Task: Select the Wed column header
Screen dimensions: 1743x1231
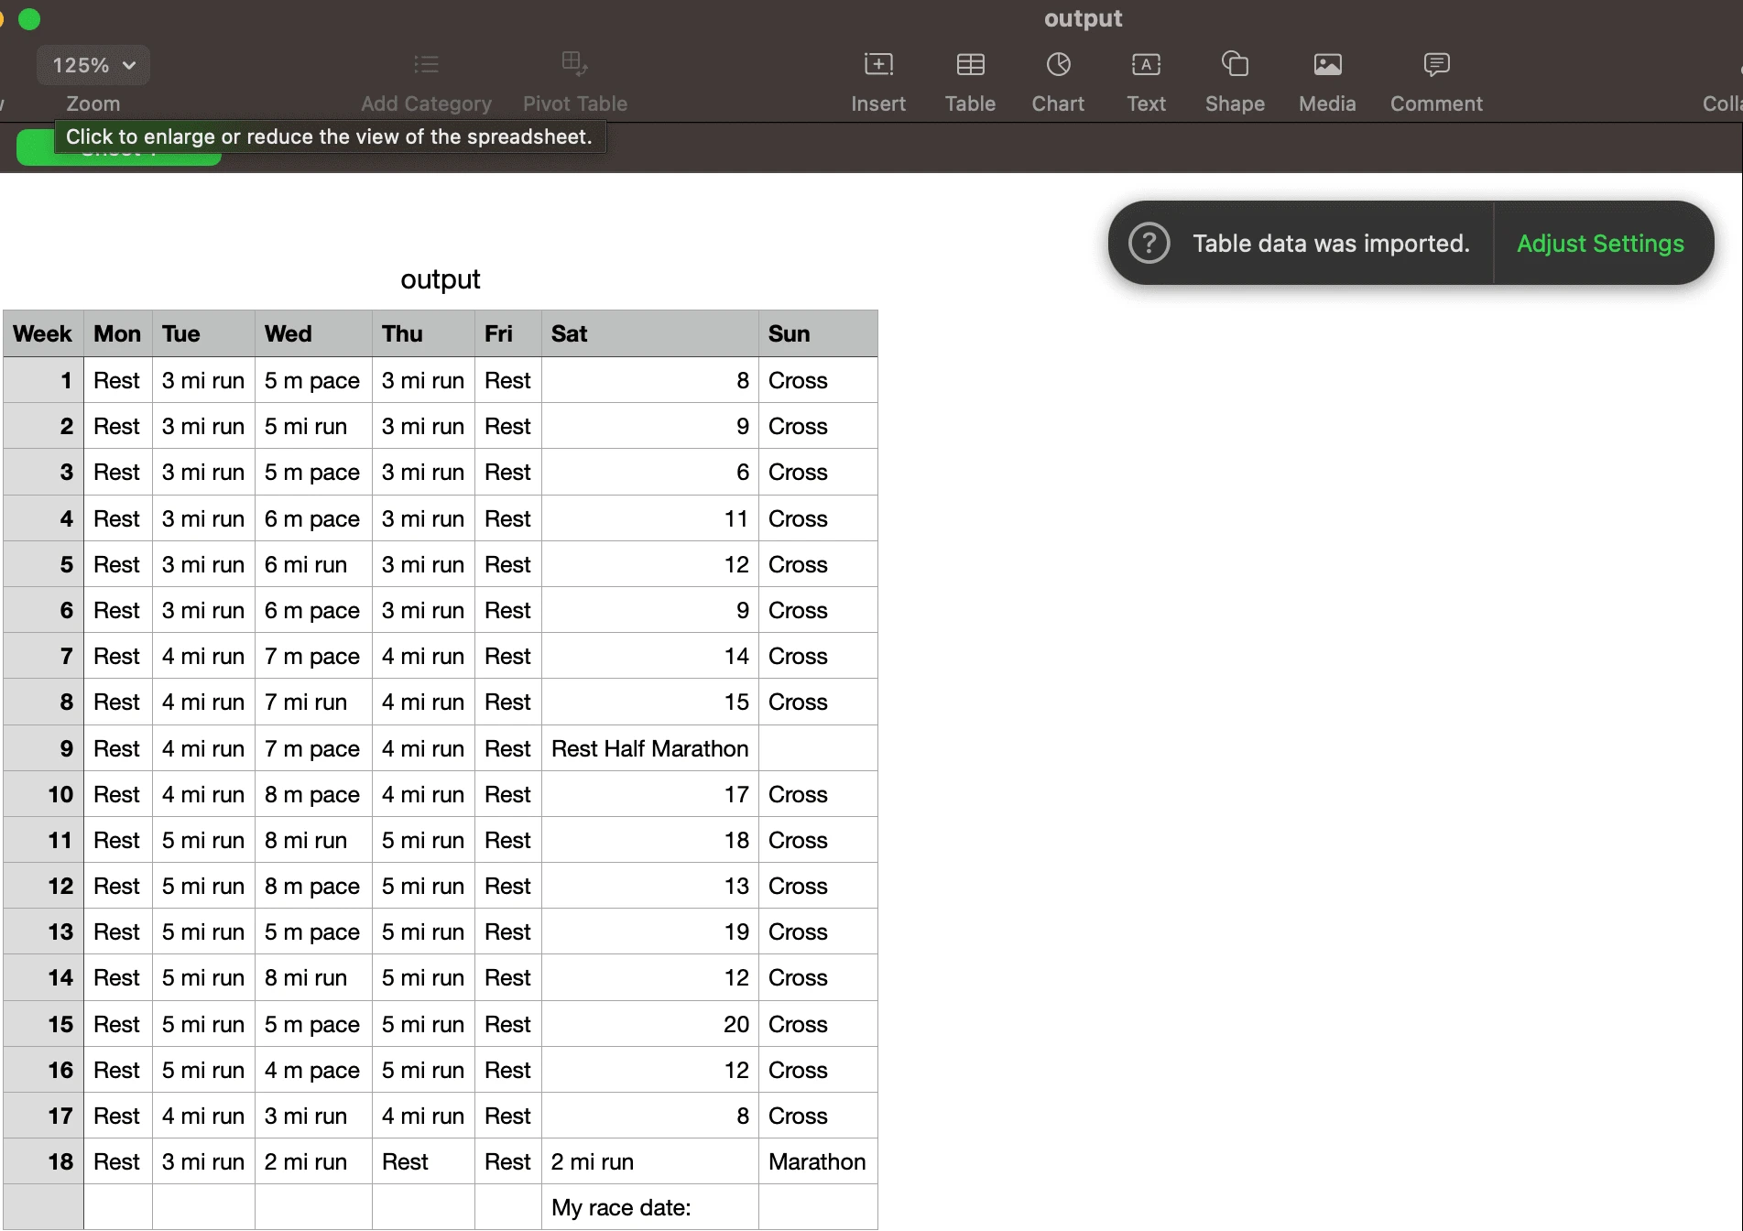Action: (x=313, y=333)
